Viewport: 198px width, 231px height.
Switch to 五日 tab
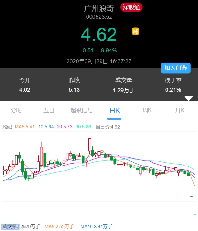pyautogui.click(x=49, y=110)
